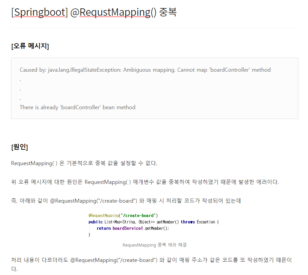Click the sentence starting '처리 내용이 다르더라도'
Image resolution: width=308 pixels, height=275 pixels.
click(151, 264)
